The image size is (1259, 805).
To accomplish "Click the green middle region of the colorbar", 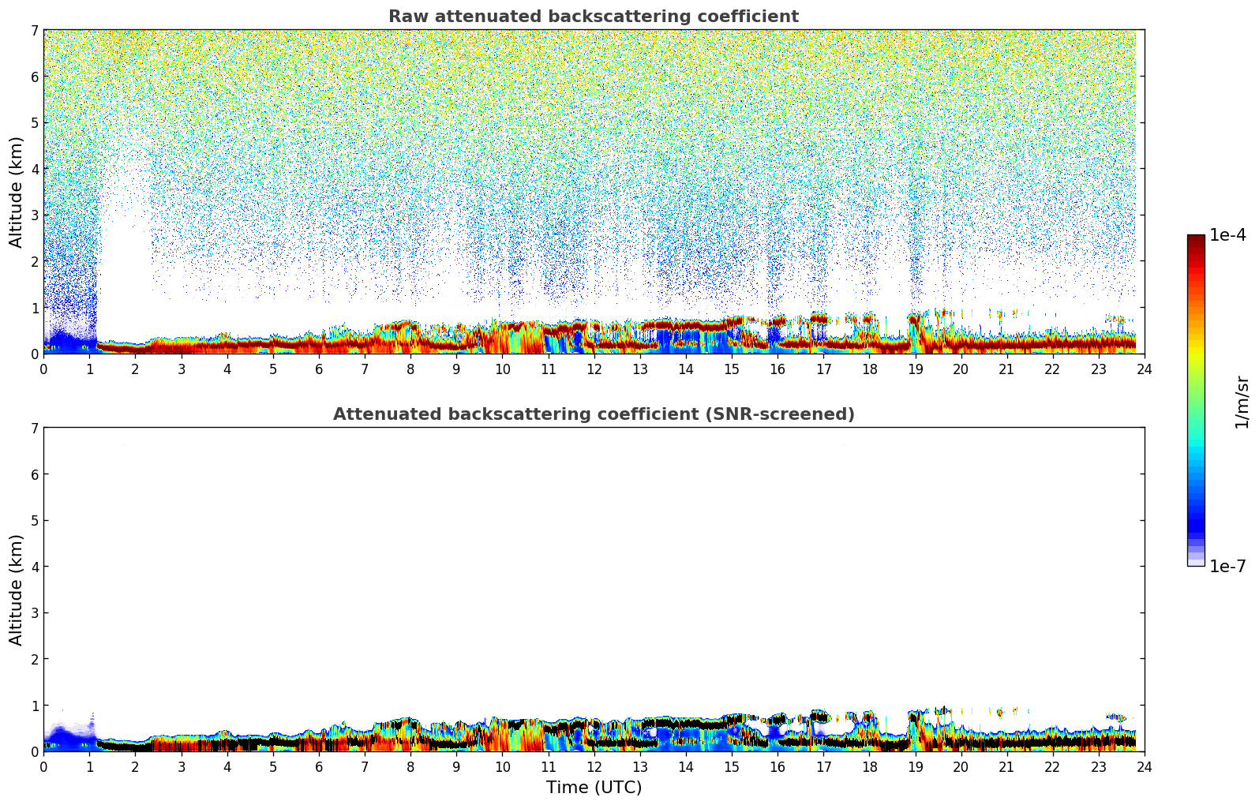I will click(1196, 402).
